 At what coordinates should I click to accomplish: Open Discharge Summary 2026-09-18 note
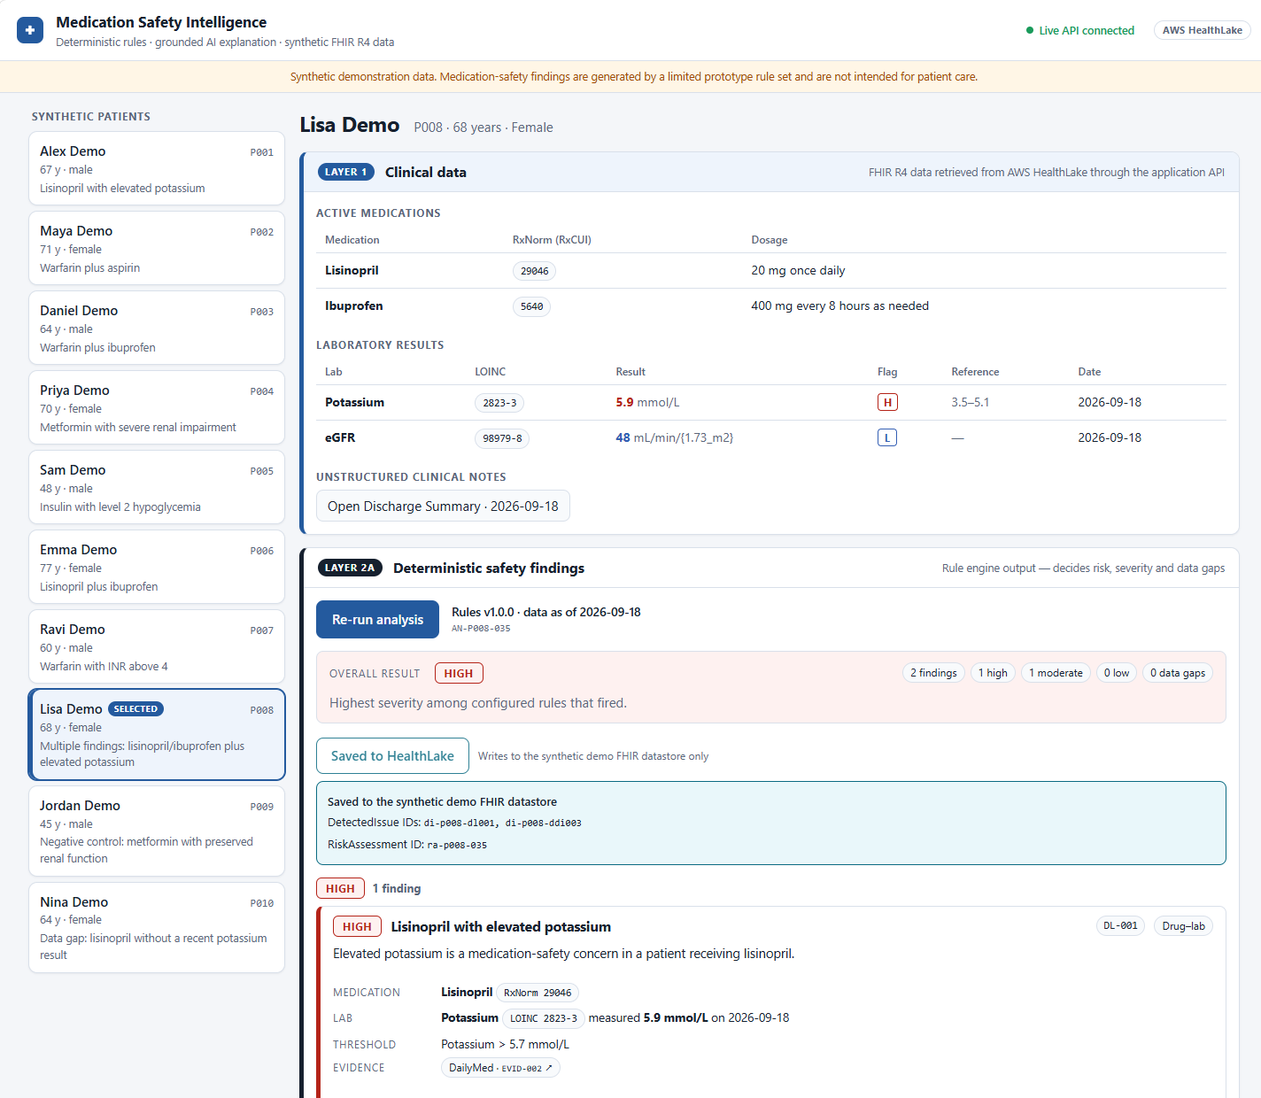click(x=443, y=506)
